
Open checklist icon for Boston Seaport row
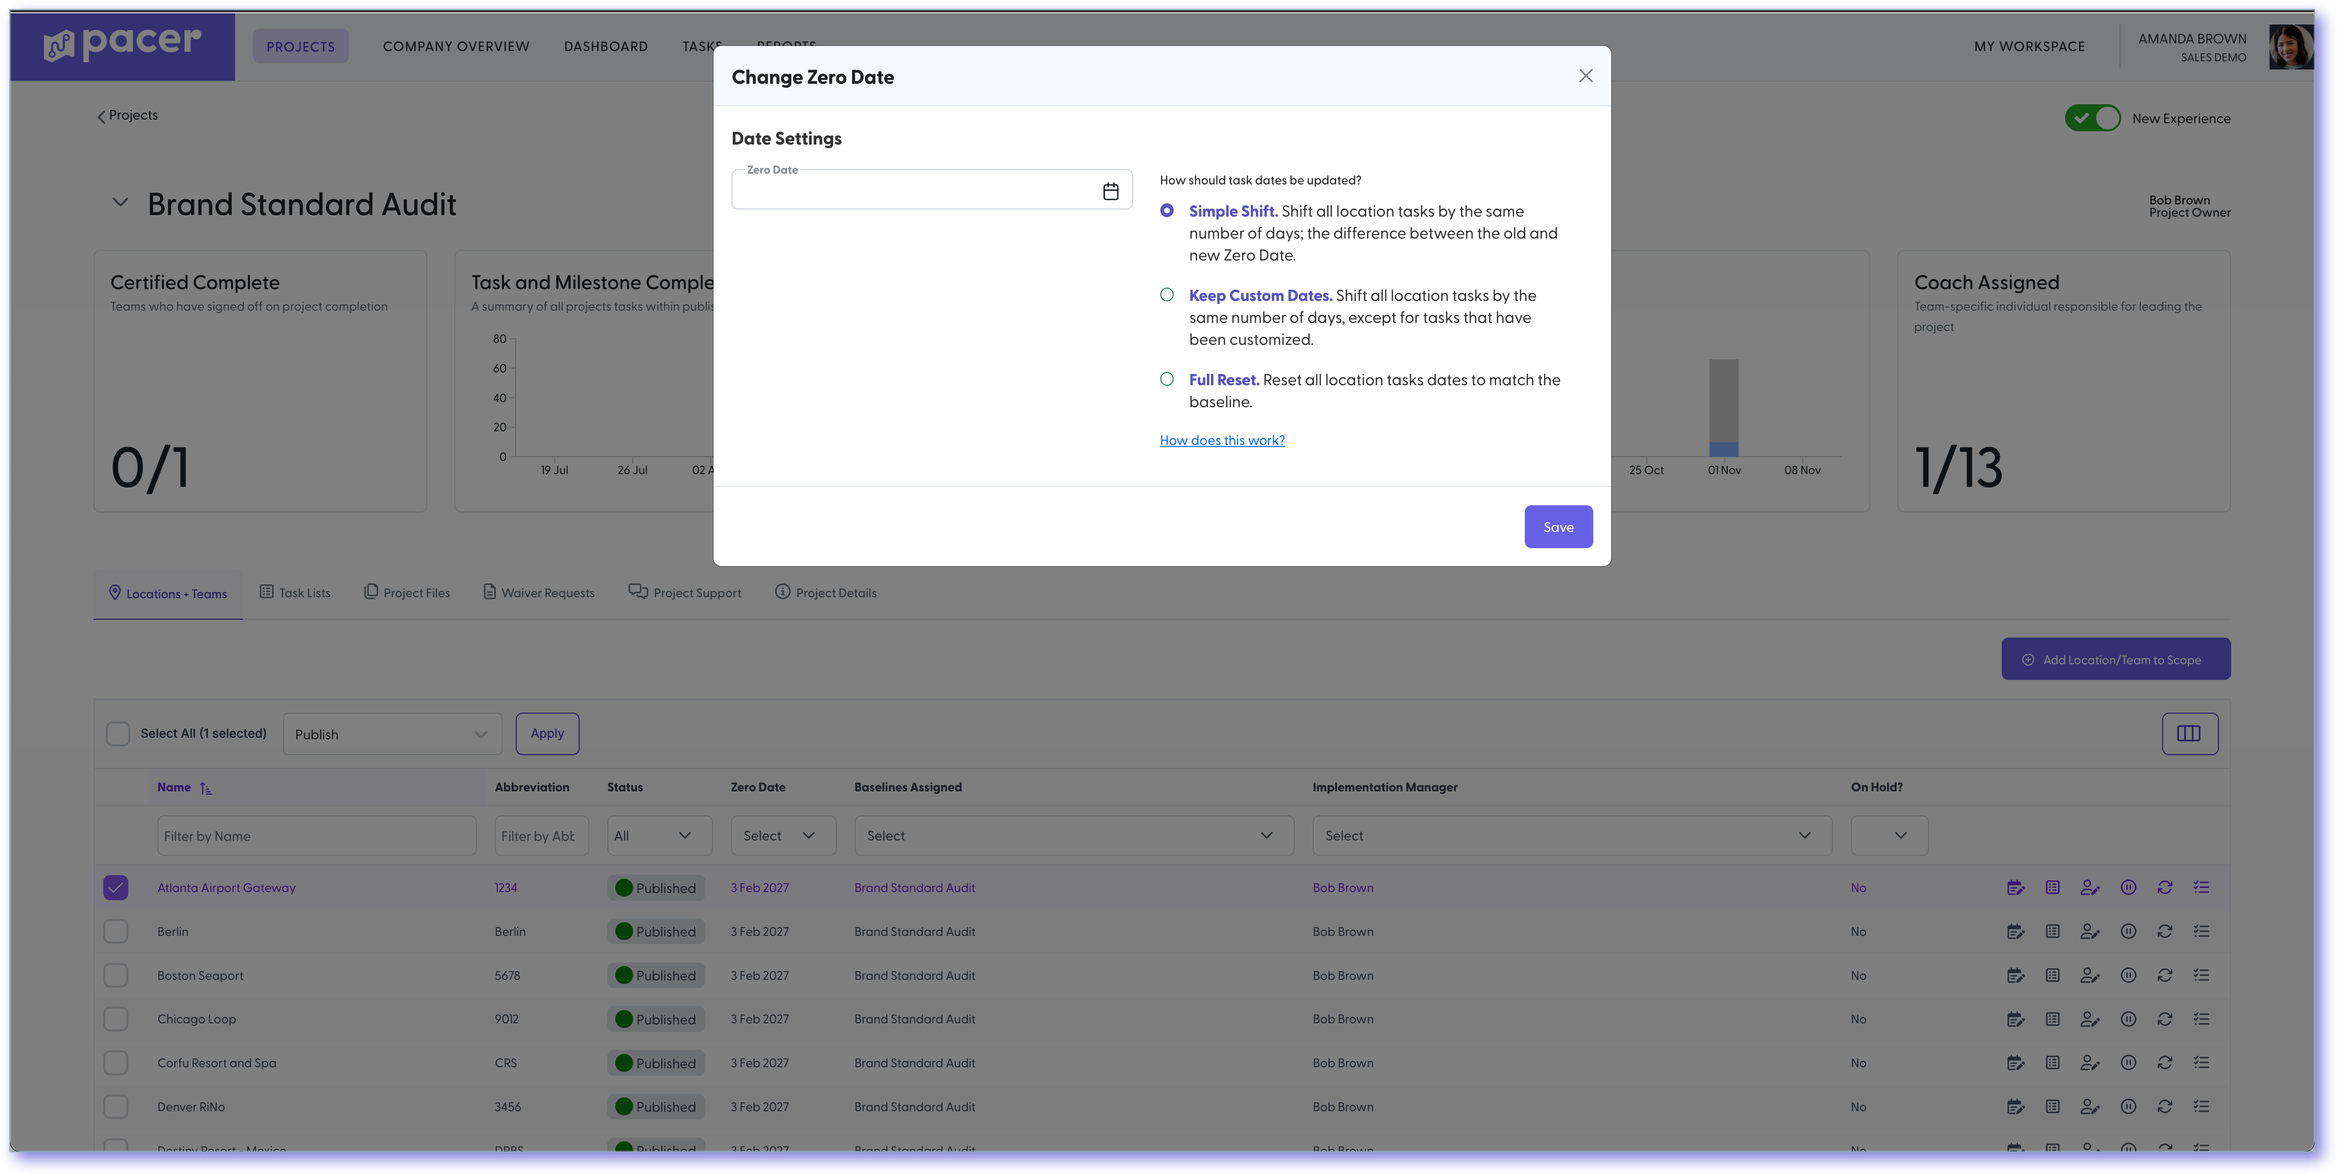pyautogui.click(x=2201, y=975)
